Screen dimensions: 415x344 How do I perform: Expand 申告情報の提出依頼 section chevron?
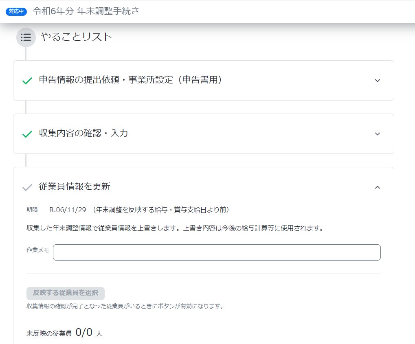(378, 81)
